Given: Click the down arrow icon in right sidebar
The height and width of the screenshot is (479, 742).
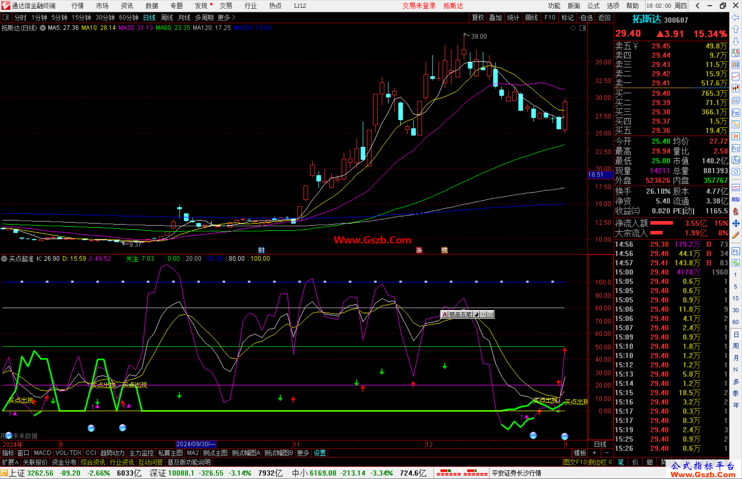Looking at the screenshot, I should coord(735,41).
